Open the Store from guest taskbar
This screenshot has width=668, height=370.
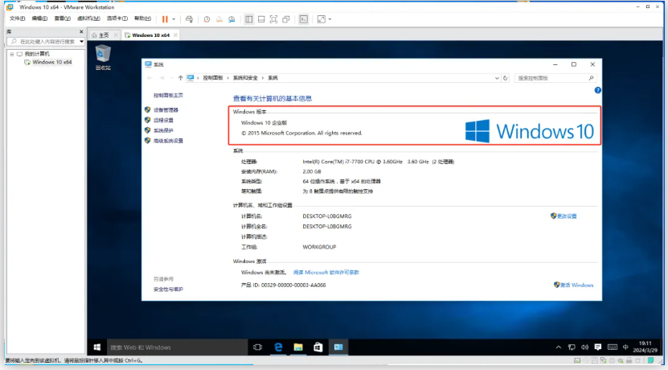click(x=318, y=347)
